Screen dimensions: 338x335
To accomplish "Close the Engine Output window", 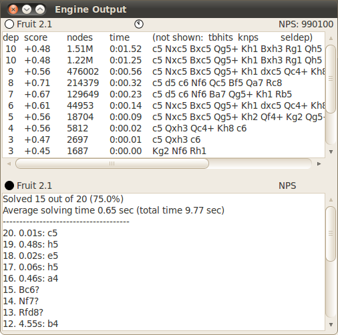I will point(13,9).
